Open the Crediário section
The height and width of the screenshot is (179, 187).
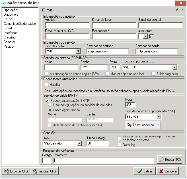pyautogui.click(x=10, y=37)
